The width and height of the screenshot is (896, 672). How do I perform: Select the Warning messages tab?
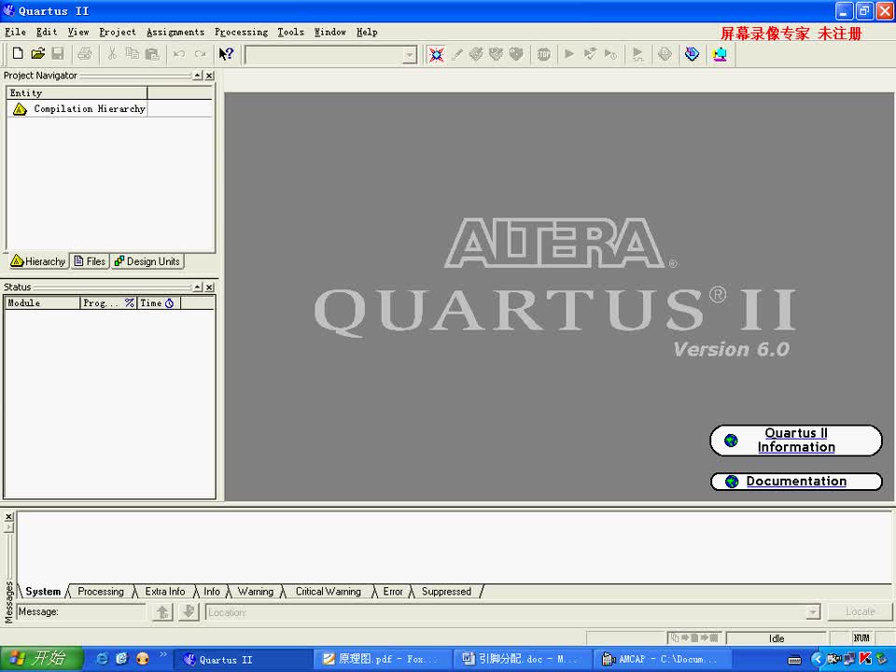256,592
